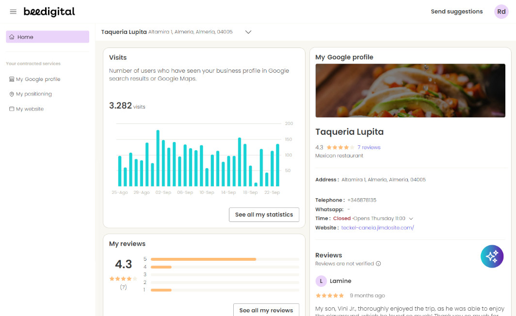Expand the opening hours chevron
This screenshot has width=516, height=316.
pos(411,219)
